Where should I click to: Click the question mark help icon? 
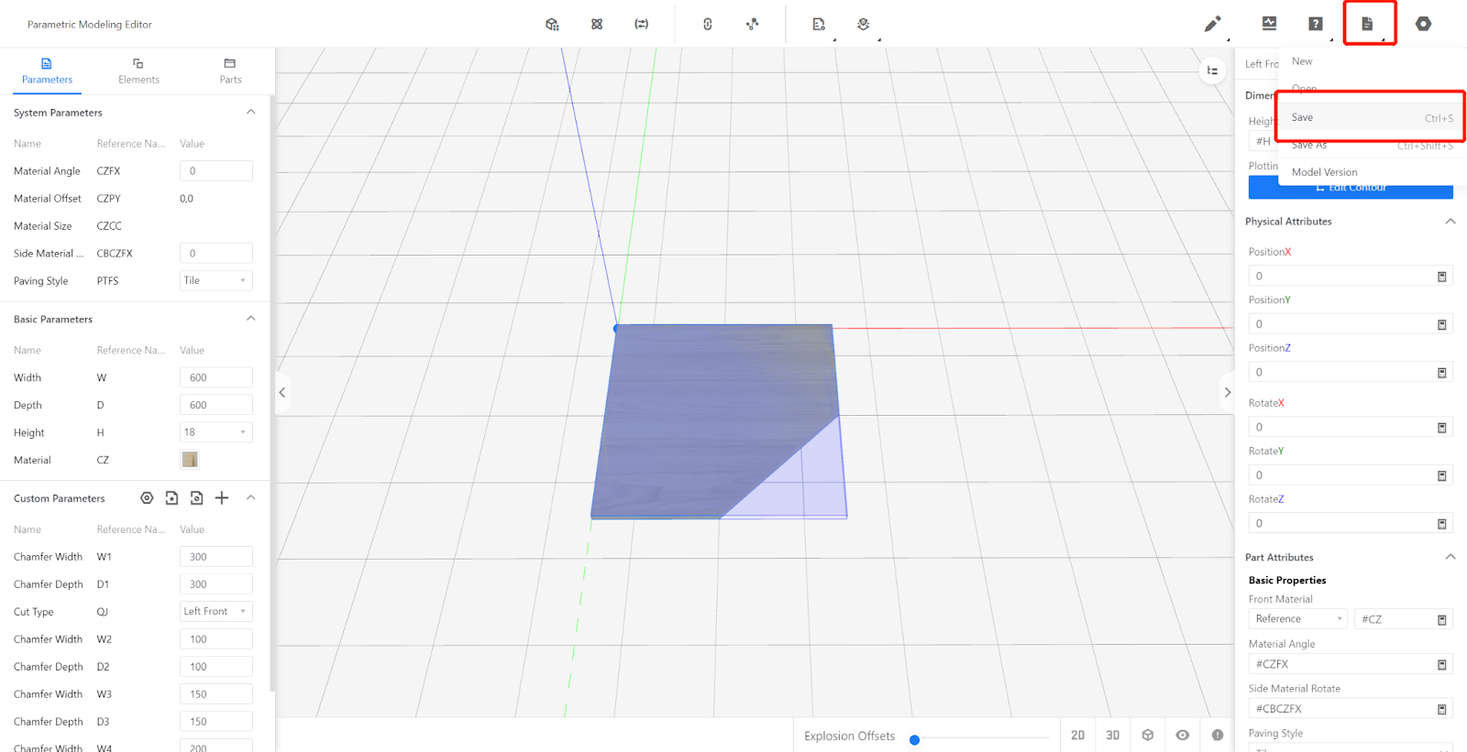(1316, 24)
